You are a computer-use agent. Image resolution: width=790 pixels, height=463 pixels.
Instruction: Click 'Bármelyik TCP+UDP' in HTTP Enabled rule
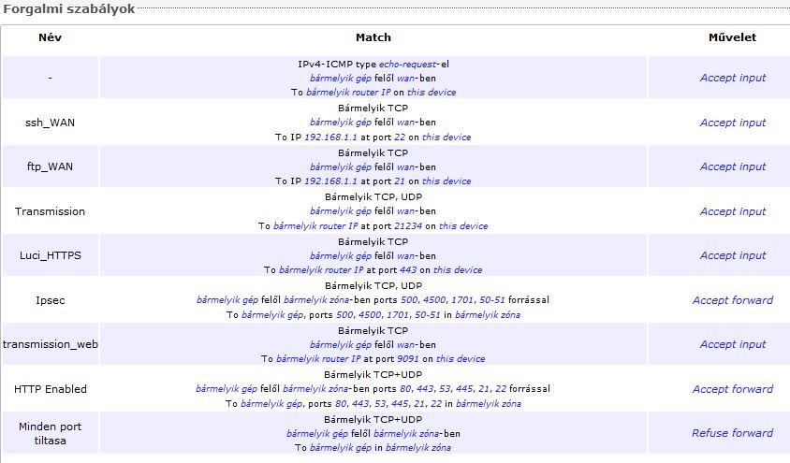tap(373, 375)
